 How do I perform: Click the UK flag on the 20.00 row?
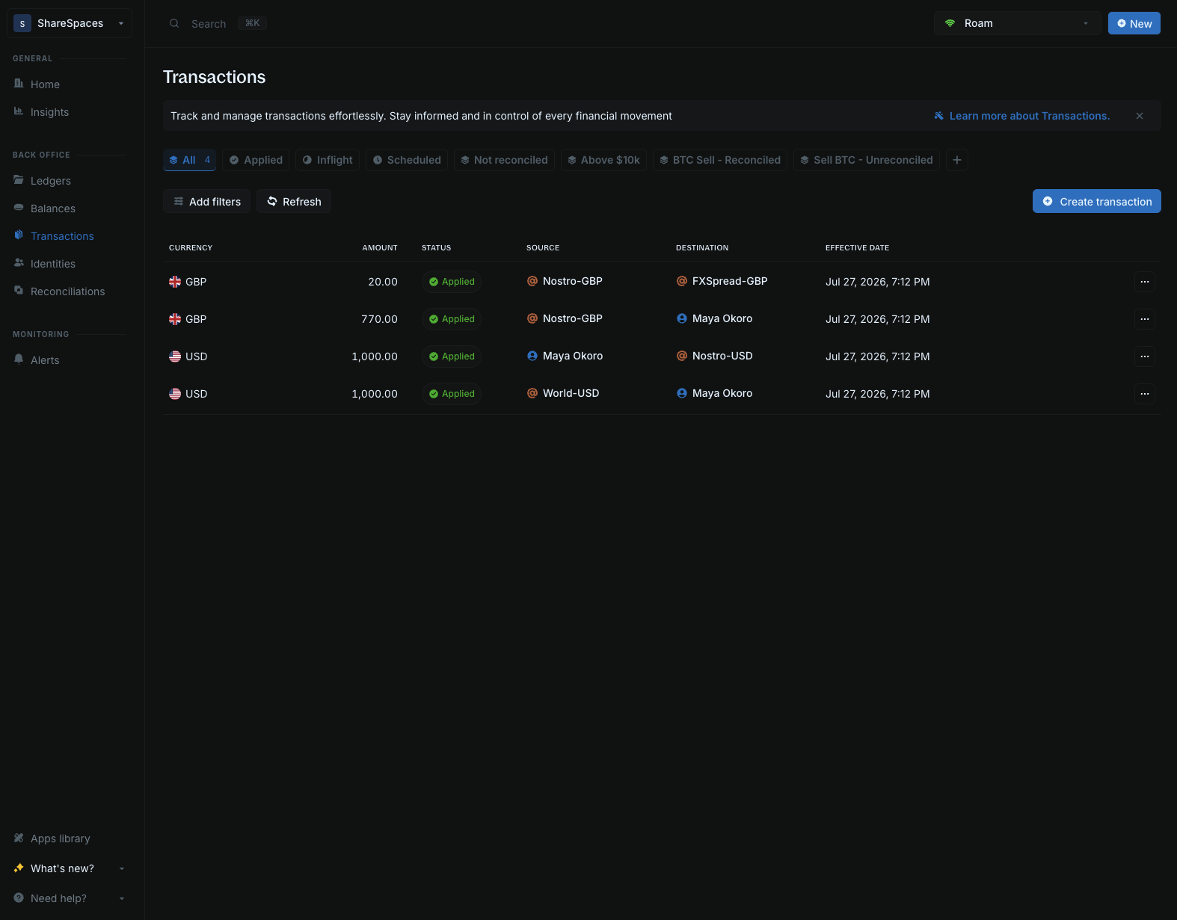(x=175, y=282)
